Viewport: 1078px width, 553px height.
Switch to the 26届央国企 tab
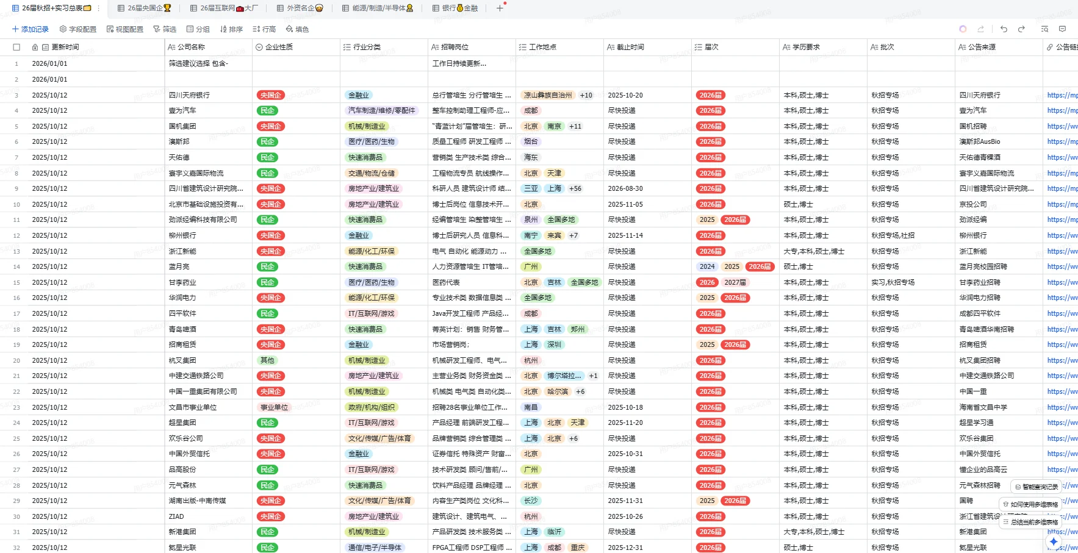(145, 8)
